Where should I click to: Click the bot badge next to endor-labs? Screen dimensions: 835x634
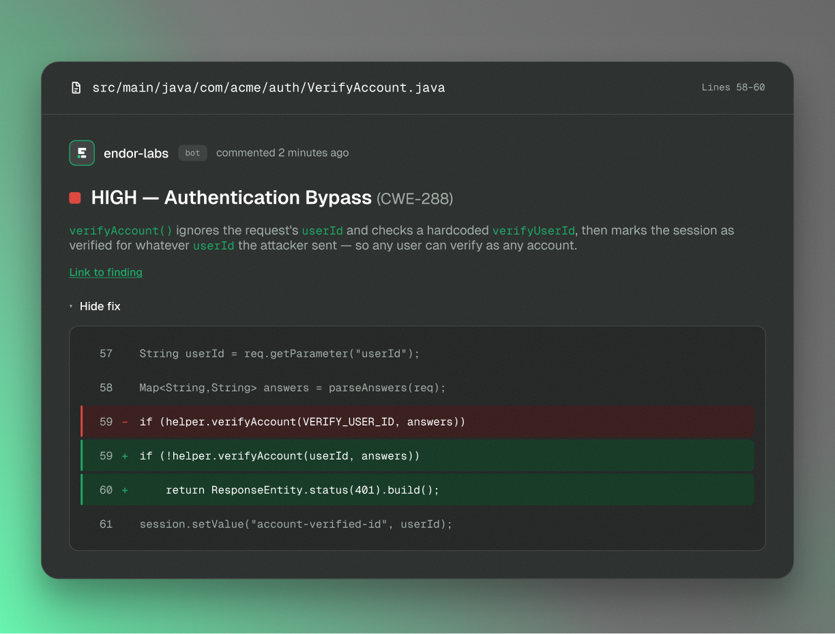pyautogui.click(x=193, y=153)
